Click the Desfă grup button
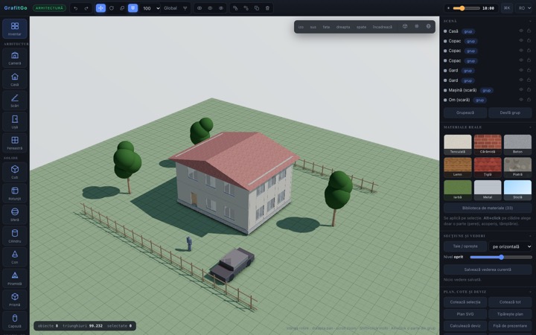The width and height of the screenshot is (536, 335). point(510,112)
